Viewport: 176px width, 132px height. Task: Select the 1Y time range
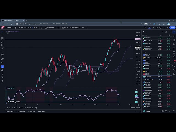(x=25, y=108)
